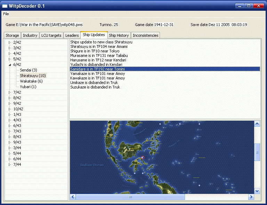Image resolution: width=267 pixels, height=205 pixels.
Task: Select Wakatake (6) class entry
Action: 31,81
